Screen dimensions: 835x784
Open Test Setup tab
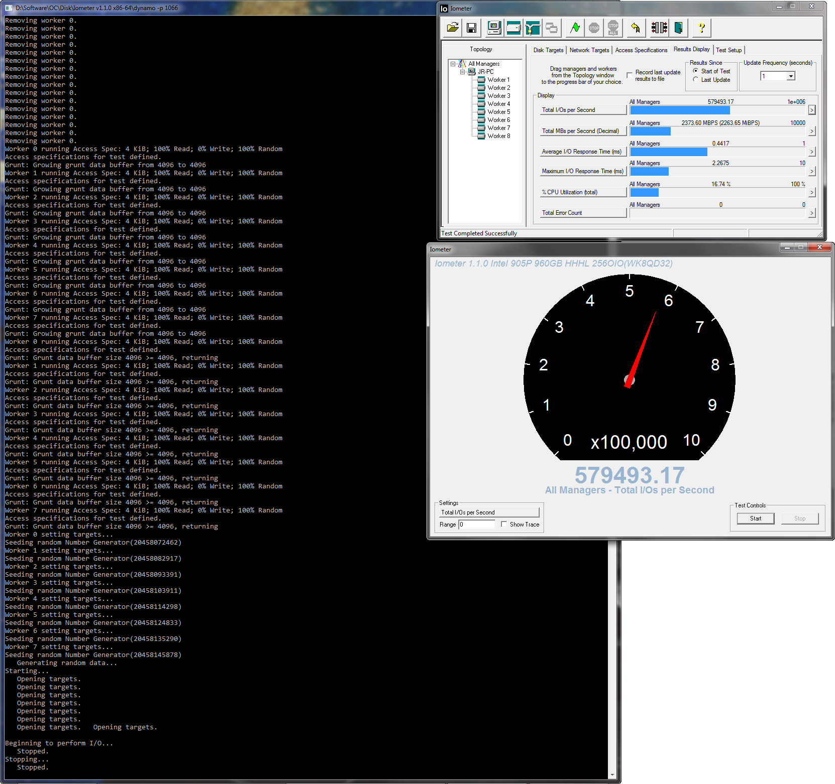point(728,50)
